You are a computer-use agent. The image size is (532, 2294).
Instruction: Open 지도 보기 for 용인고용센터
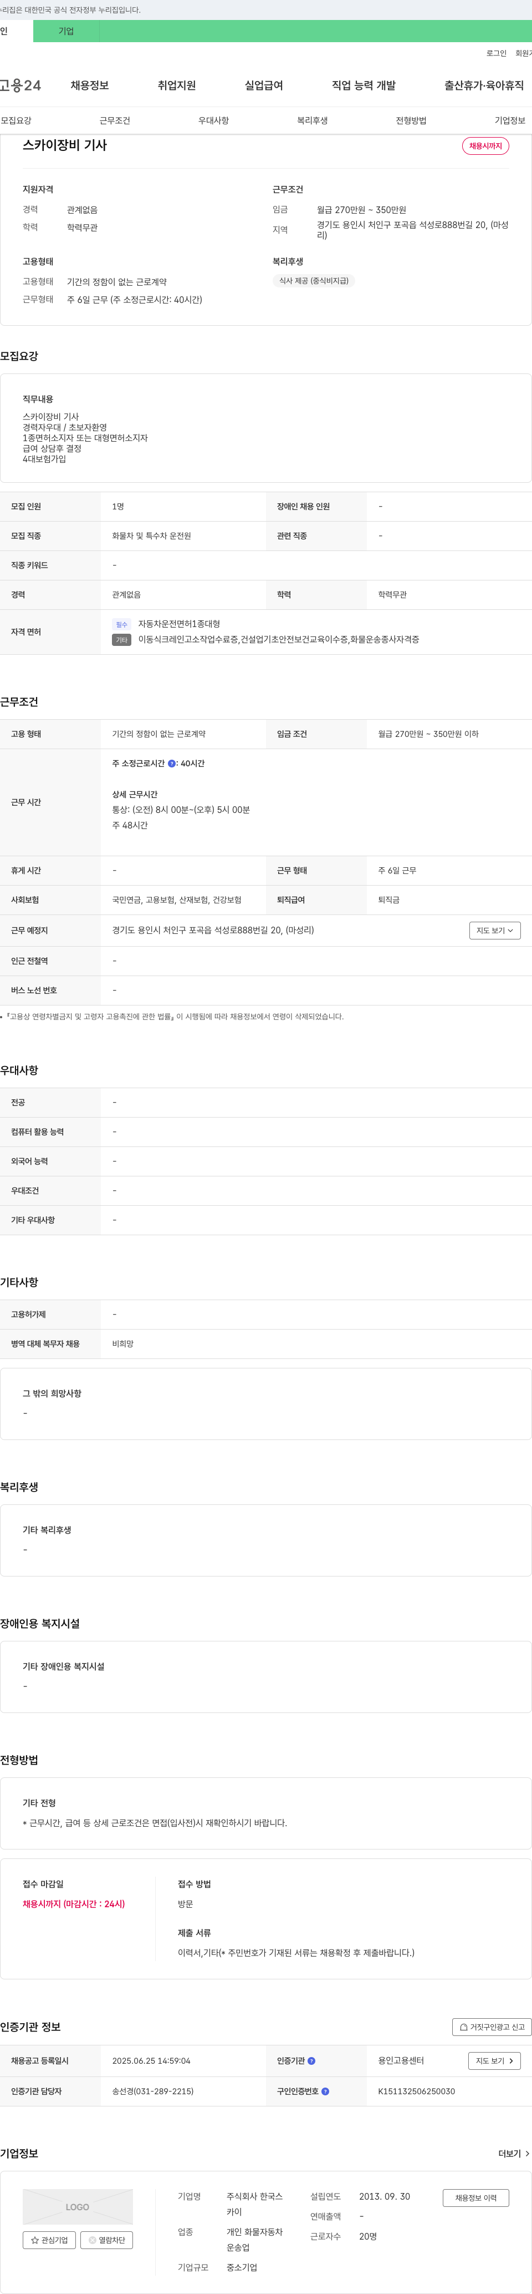click(x=495, y=2061)
